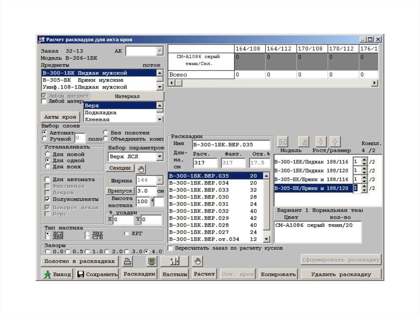This screenshot has height=315, width=420.
Task: Click the up arrow icon above Рост/размер
Action: (x=335, y=142)
